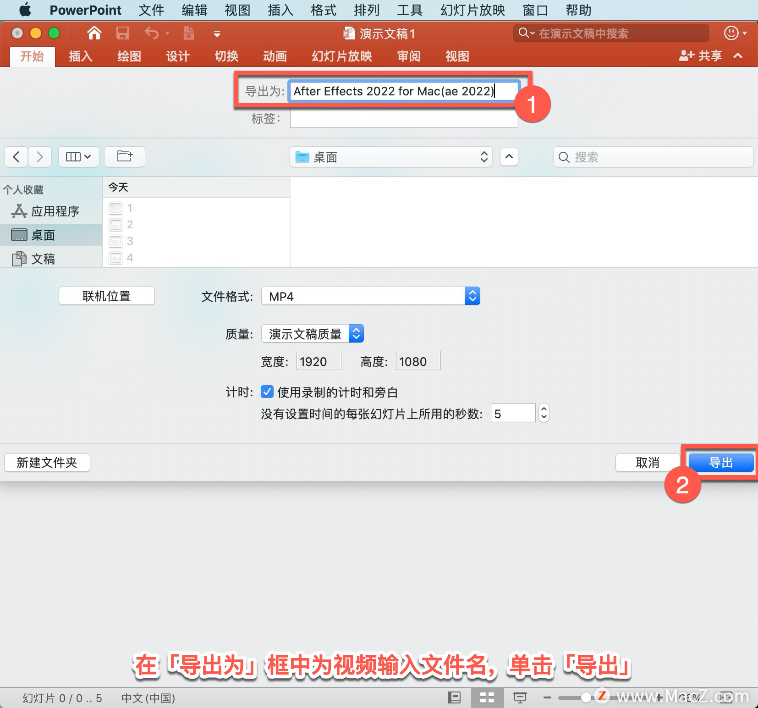Image resolution: width=758 pixels, height=708 pixels.
Task: Click the seconds stepper arrows
Action: pyautogui.click(x=544, y=413)
